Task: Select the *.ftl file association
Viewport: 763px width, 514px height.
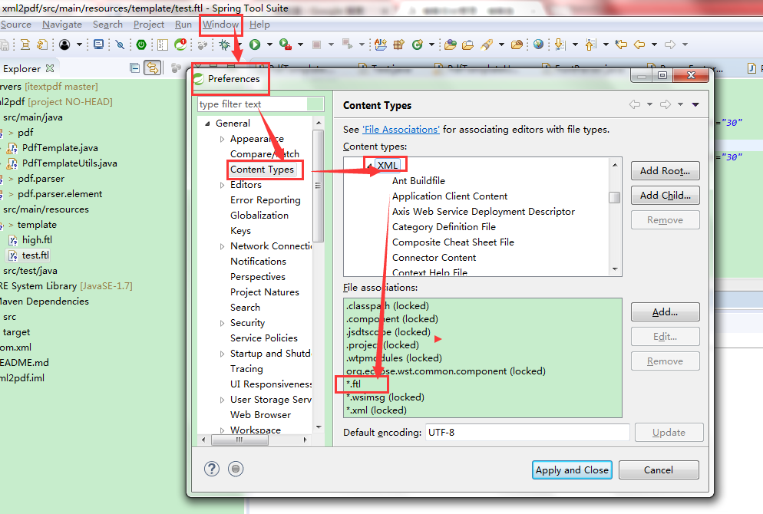Action: point(354,384)
